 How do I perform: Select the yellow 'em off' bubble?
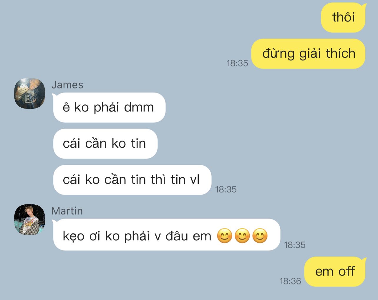pyautogui.click(x=335, y=271)
